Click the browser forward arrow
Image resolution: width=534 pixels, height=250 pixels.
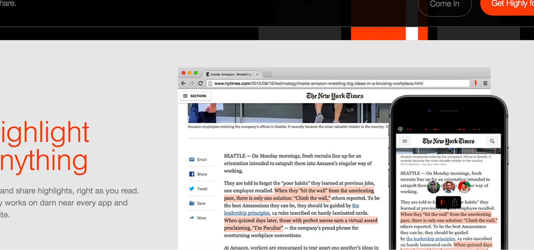point(192,83)
